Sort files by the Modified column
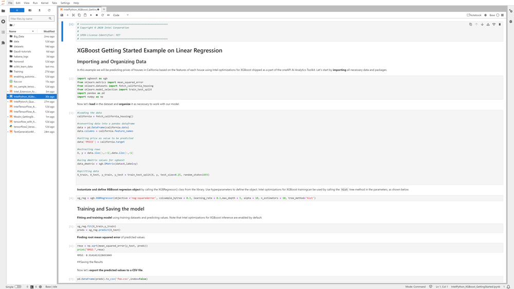 coord(49,31)
